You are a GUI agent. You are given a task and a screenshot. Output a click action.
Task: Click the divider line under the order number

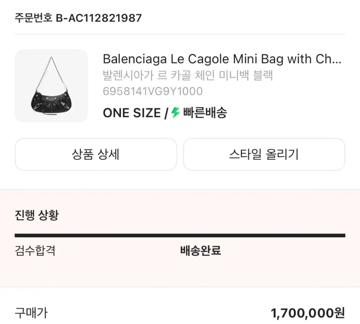(x=180, y=33)
